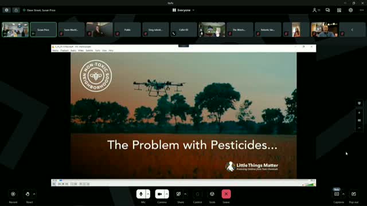Open the VLC Audio menu

[x=73, y=50]
